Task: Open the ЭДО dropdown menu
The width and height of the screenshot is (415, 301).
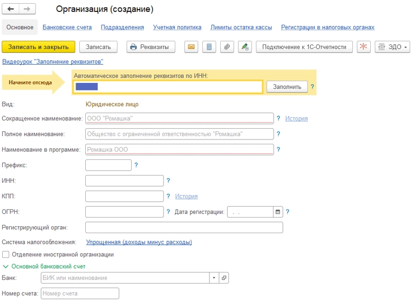Action: click(392, 47)
